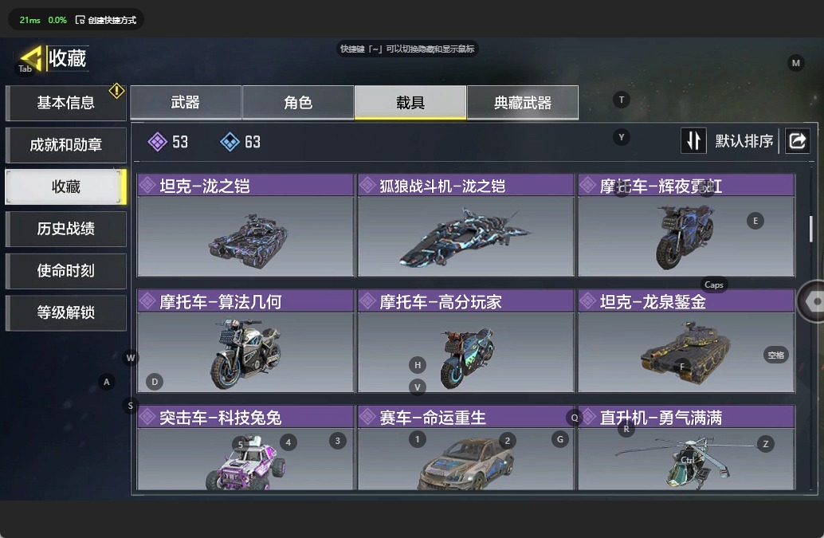Click the purple diamond icon showing 53

coord(158,142)
